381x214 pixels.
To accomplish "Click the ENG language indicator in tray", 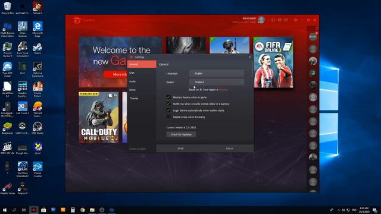I will [354, 210].
